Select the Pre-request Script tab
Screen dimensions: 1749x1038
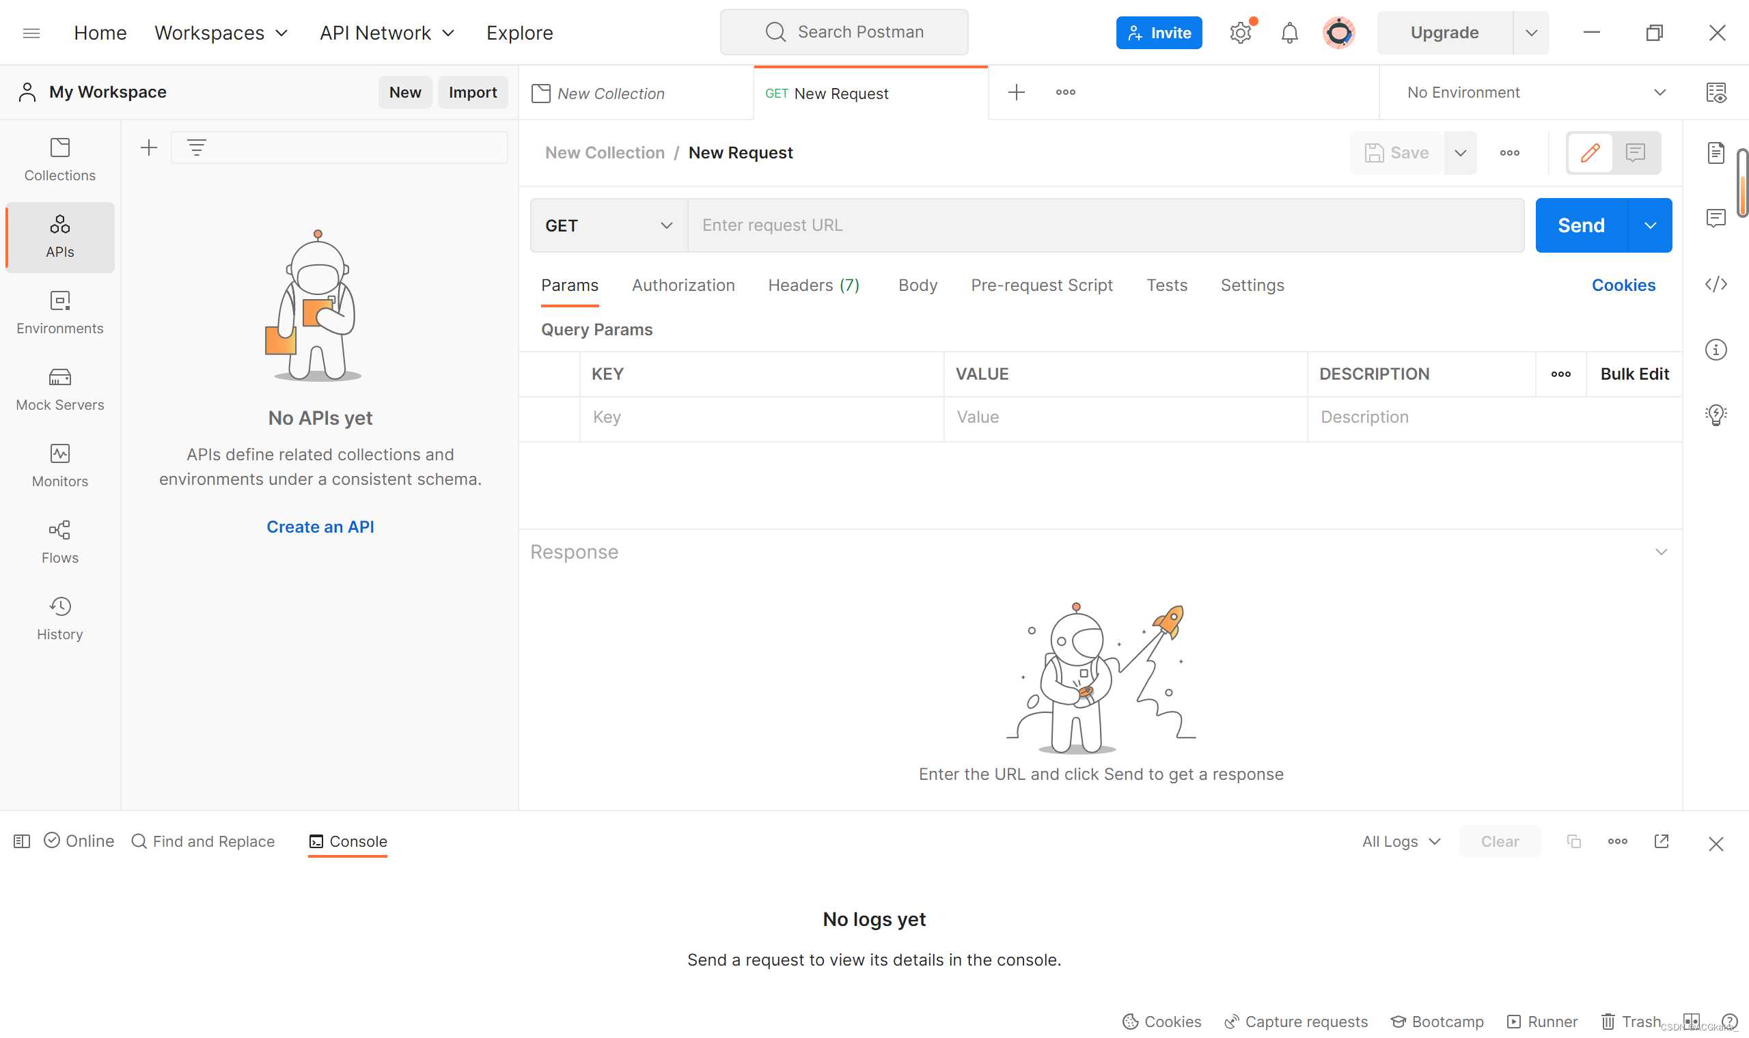click(1041, 285)
